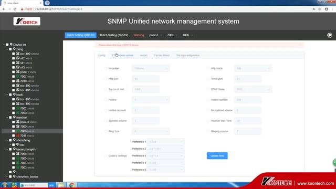
Task: Click the HookOn Wait Time input field
Action: coord(248,121)
